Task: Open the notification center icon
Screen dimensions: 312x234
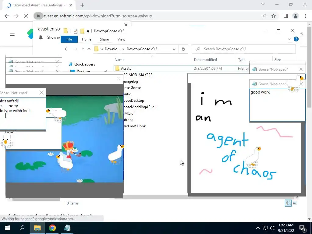Action: point(303,228)
